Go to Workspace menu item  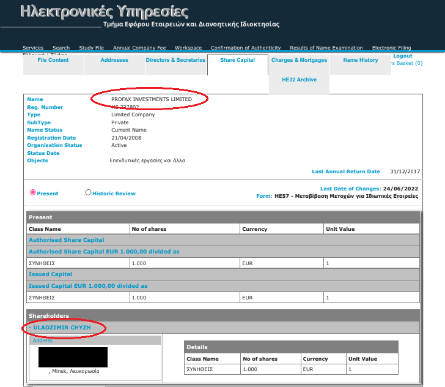point(188,48)
